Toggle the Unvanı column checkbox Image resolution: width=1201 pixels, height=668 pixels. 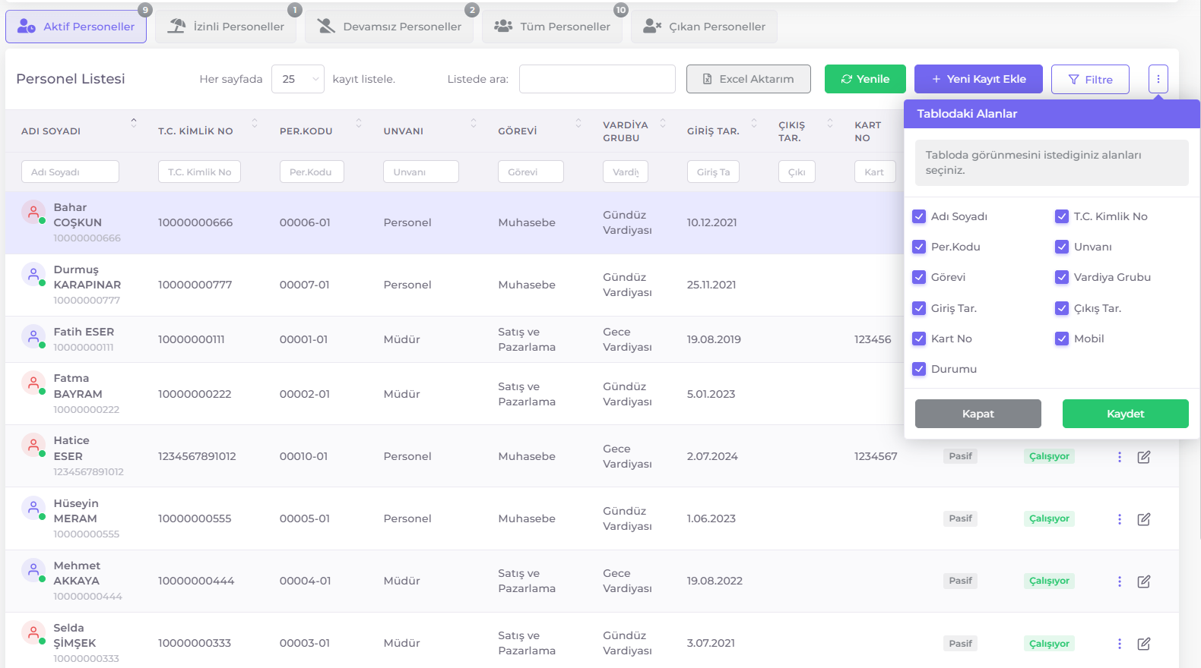[x=1062, y=247]
